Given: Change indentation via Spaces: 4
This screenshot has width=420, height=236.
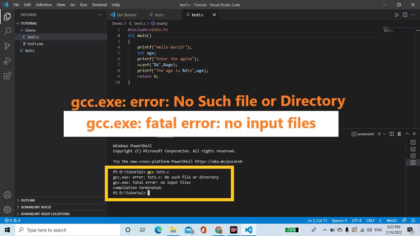Looking at the screenshot, I should pos(339,221).
